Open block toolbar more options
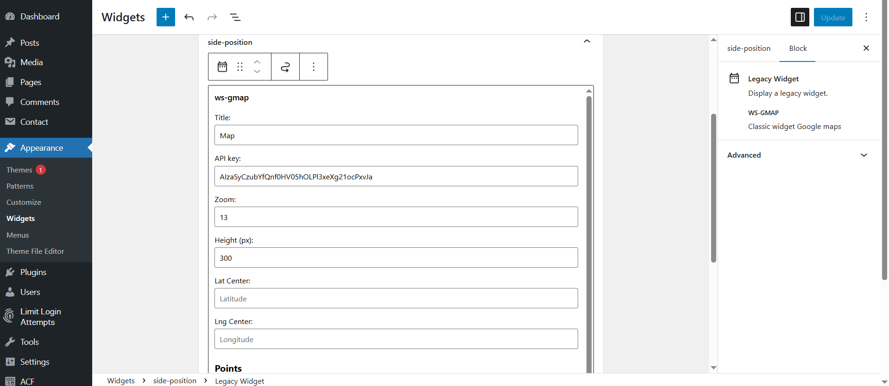This screenshot has height=386, width=889. [x=314, y=67]
